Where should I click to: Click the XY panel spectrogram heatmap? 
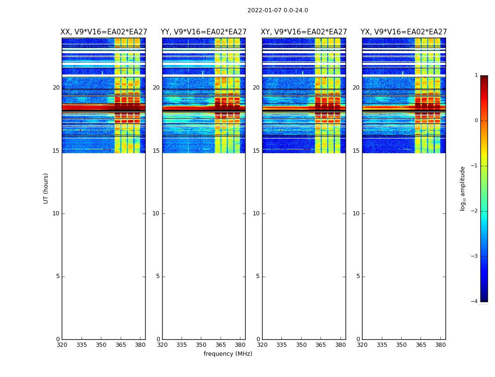click(x=304, y=96)
